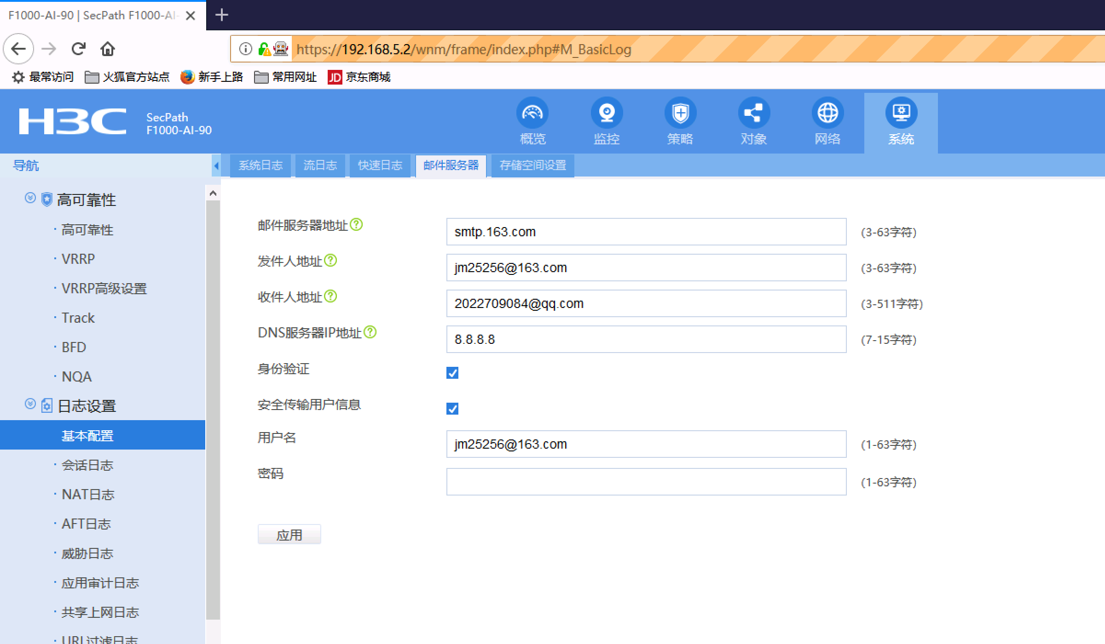Toggle the 安全传输用户信息 checkbox
Screen dimensions: 1105x644
point(452,409)
